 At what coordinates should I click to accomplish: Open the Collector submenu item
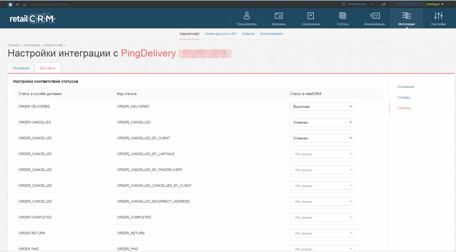tap(248, 34)
